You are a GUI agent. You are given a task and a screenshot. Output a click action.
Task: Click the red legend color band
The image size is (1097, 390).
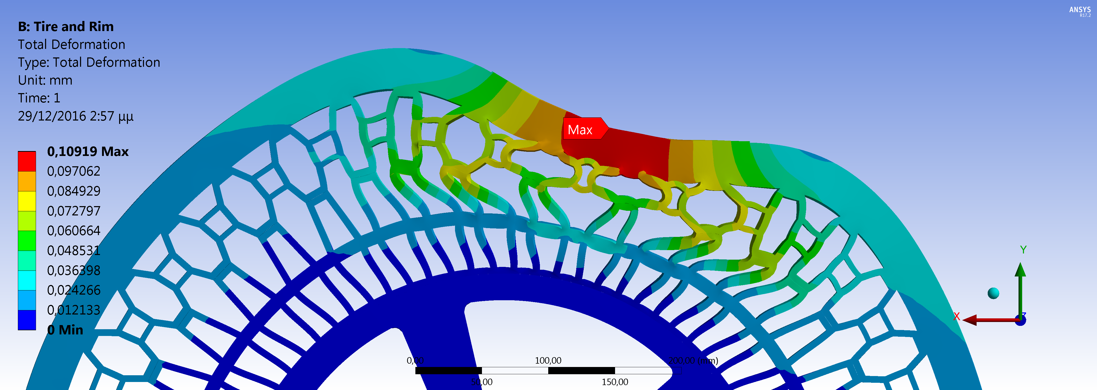click(x=27, y=162)
